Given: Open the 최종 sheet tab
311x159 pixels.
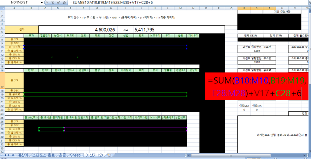Looking at the screenshot, I should (x=62, y=155).
